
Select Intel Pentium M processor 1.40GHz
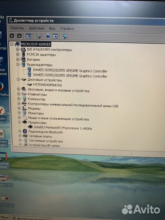[x=63, y=128]
